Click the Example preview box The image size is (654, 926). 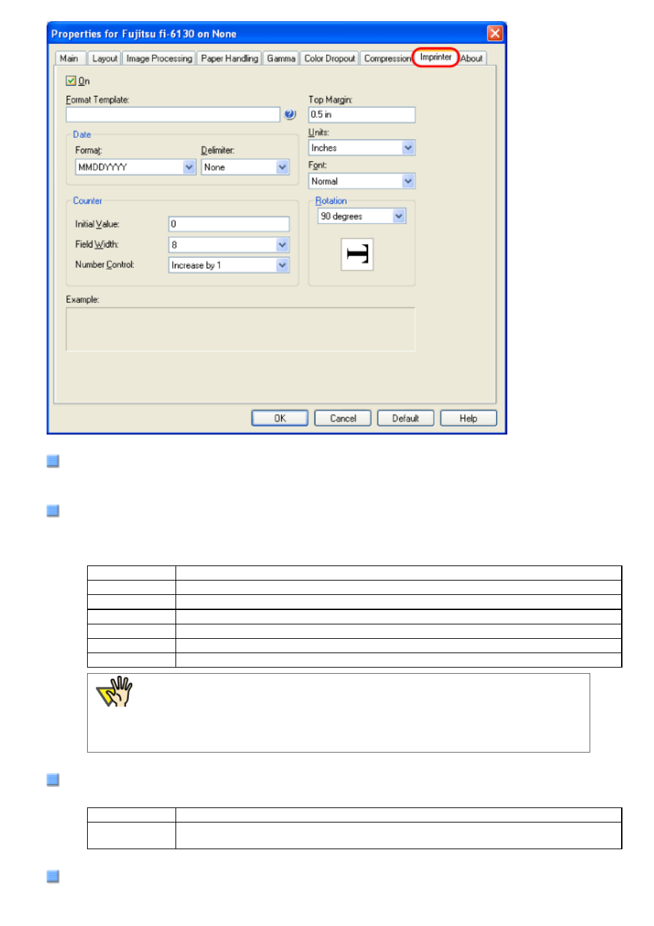(x=241, y=329)
